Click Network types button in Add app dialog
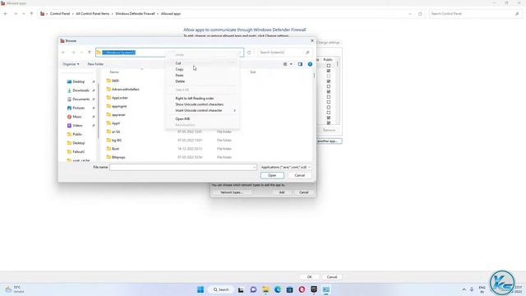This screenshot has height=296, width=526. click(232, 192)
